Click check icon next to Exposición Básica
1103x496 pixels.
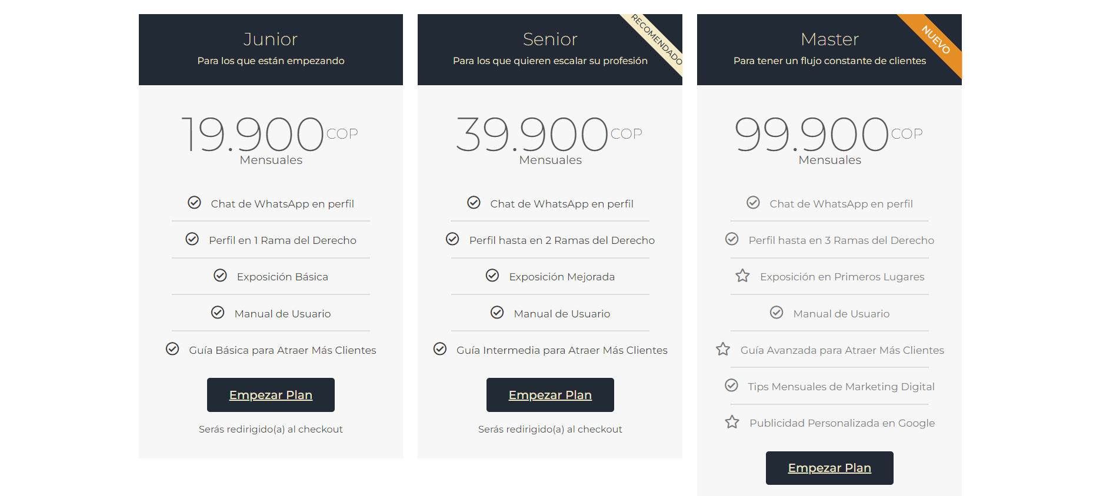pyautogui.click(x=220, y=276)
